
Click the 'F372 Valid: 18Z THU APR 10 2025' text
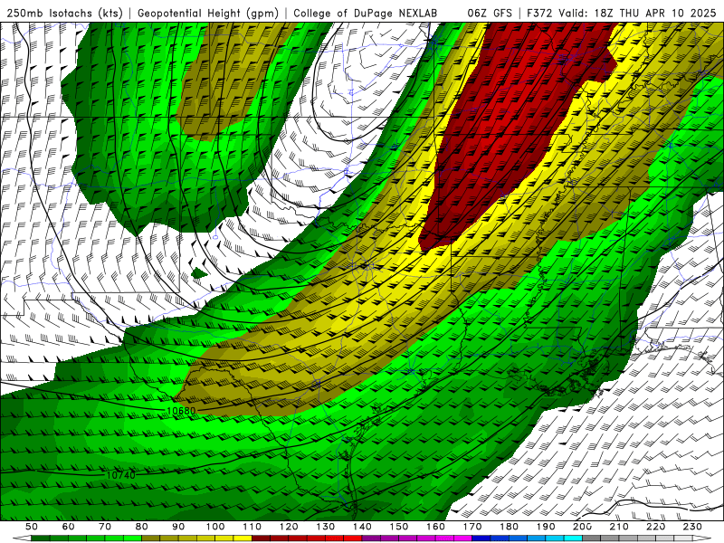coord(622,13)
